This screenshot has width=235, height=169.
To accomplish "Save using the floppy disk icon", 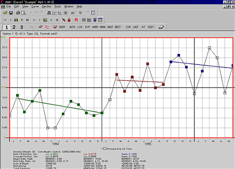I will point(11,13).
